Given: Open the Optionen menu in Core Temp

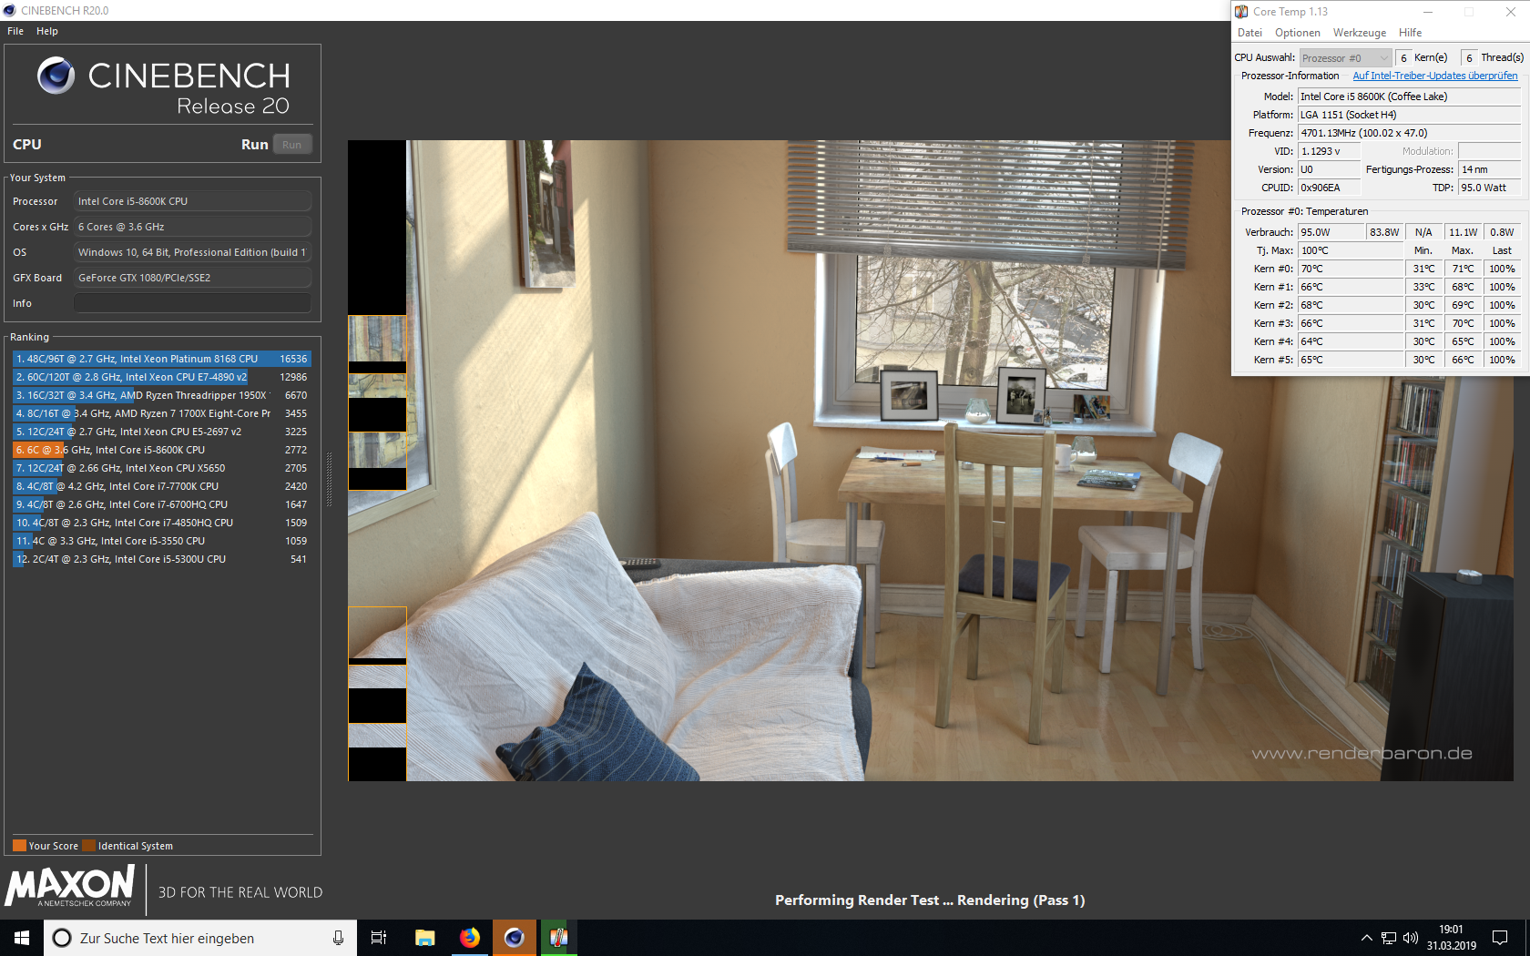Looking at the screenshot, I should coord(1298,33).
